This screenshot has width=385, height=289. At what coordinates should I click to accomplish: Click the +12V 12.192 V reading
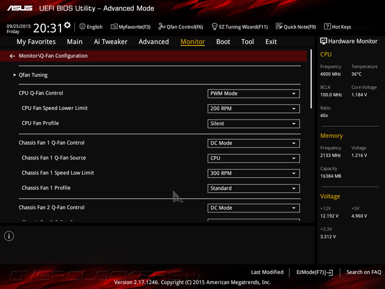(329, 216)
